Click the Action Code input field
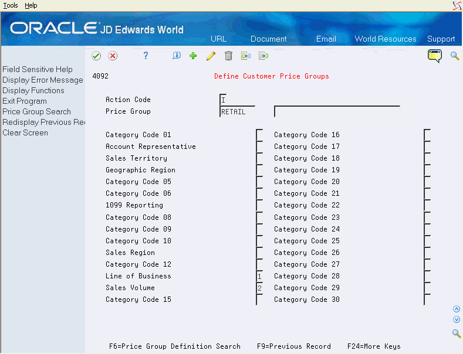 click(223, 100)
